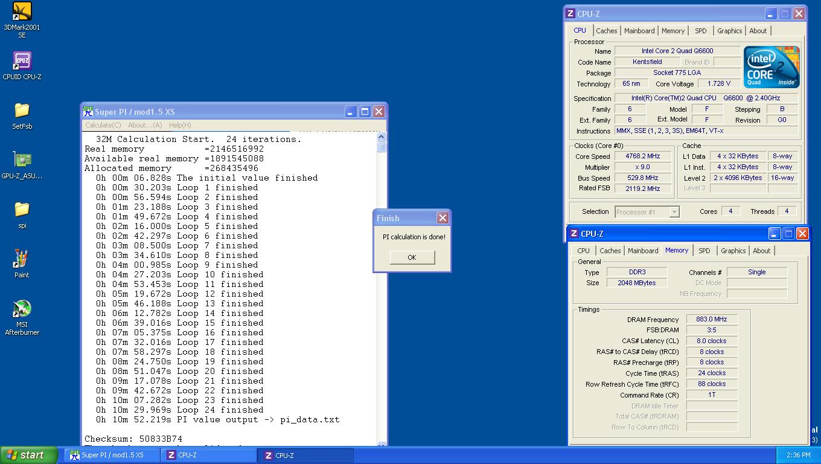Click the FSB:DRAM 3:5 value

click(x=712, y=330)
